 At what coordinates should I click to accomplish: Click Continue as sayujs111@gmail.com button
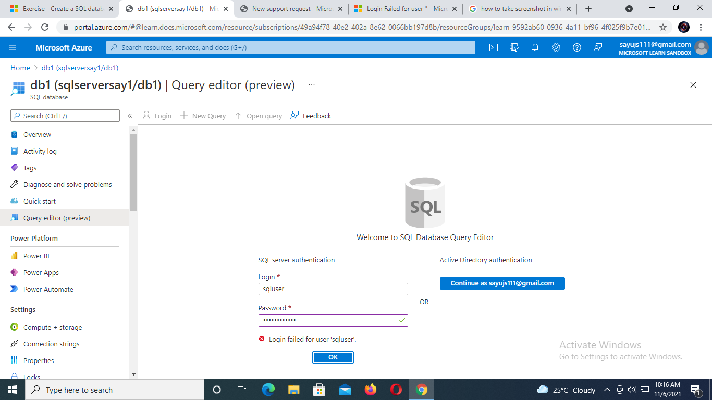point(502,283)
